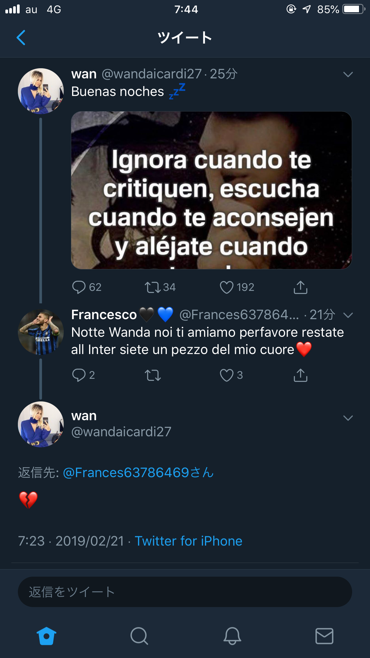Image resolution: width=370 pixels, height=658 pixels.
Task: Expand options chevron on Francesco's tweet
Action: (348, 315)
